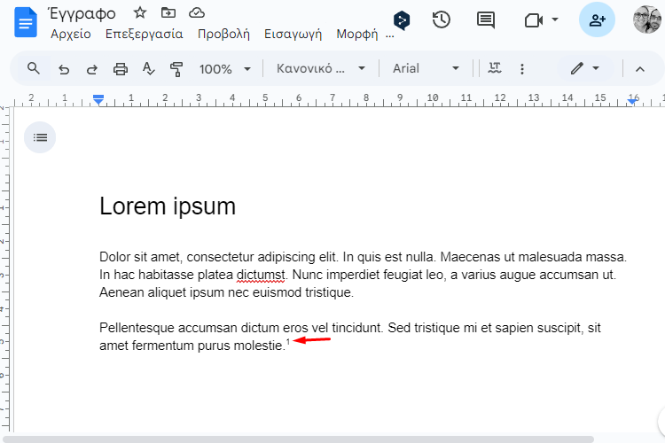
Task: Open the input tools icon
Action: point(495,68)
